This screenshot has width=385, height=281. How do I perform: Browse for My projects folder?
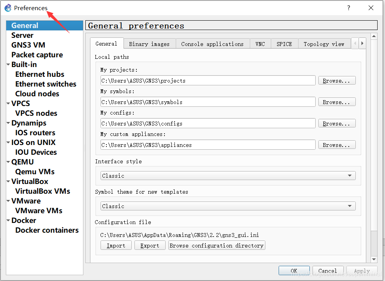[x=337, y=81]
